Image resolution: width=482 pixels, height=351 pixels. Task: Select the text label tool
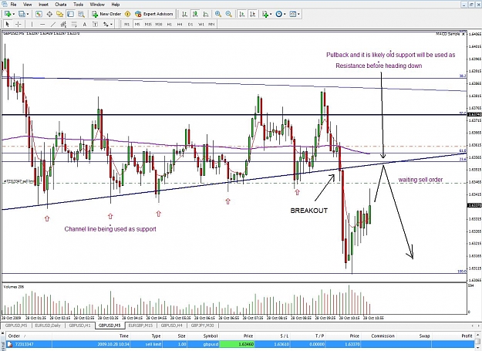[x=96, y=24]
